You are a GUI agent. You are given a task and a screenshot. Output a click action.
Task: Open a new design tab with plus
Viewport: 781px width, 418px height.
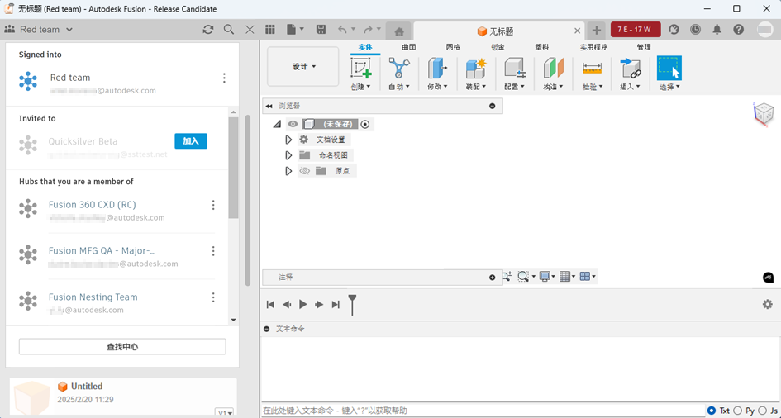(596, 31)
